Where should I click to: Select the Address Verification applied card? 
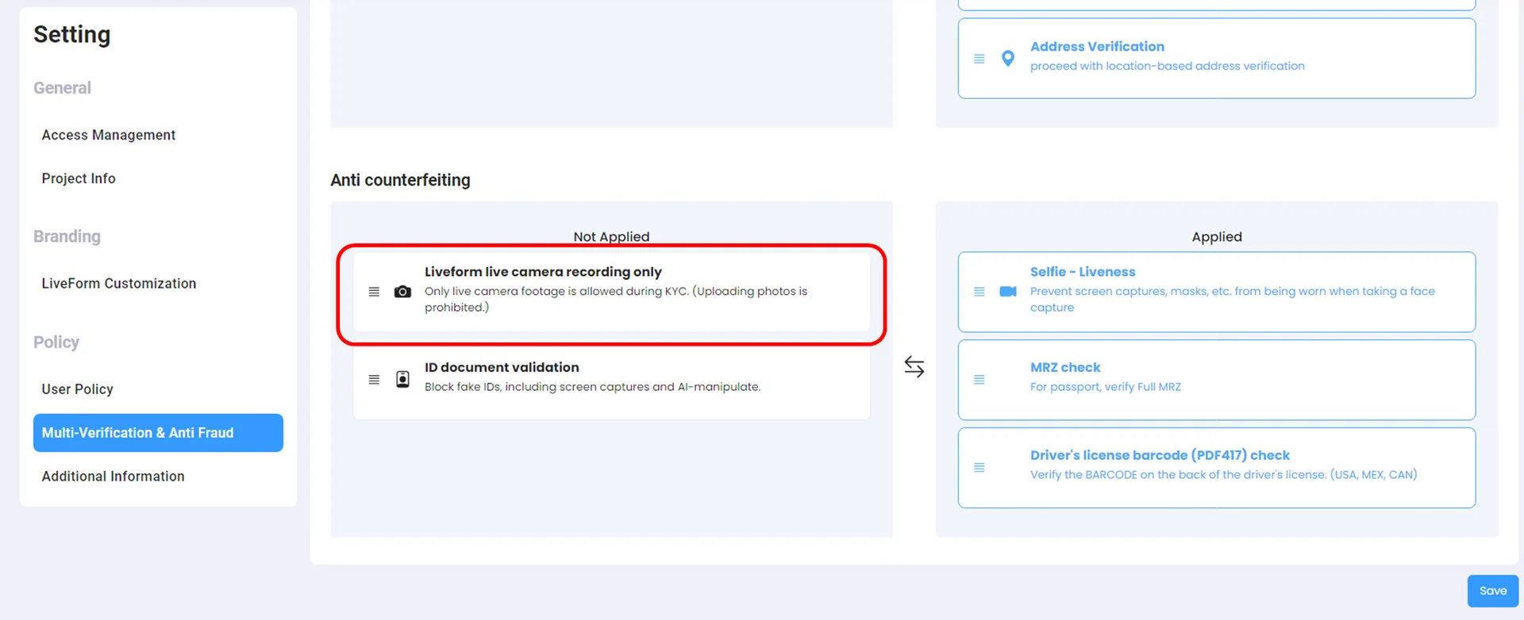click(x=1217, y=59)
